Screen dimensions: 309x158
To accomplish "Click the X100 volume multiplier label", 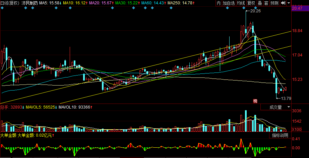I will (296, 130).
